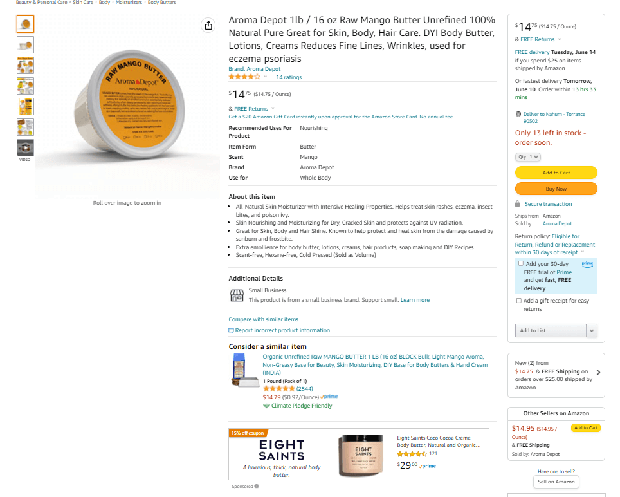Open Compare with similar items
This screenshot has height=497, width=620.
tap(263, 319)
